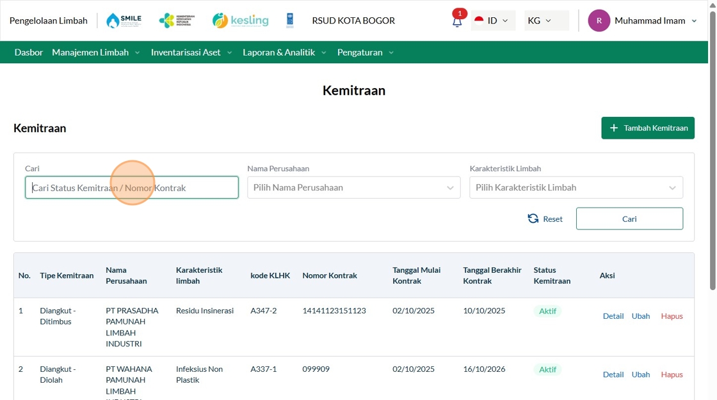Click the Indonesian flag icon
The image size is (717, 400).
pos(479,20)
